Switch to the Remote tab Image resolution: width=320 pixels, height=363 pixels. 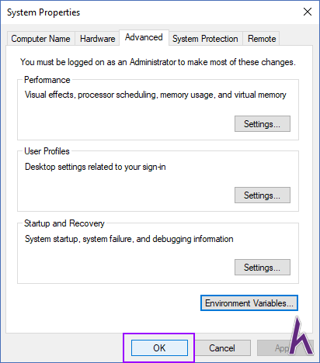click(262, 39)
